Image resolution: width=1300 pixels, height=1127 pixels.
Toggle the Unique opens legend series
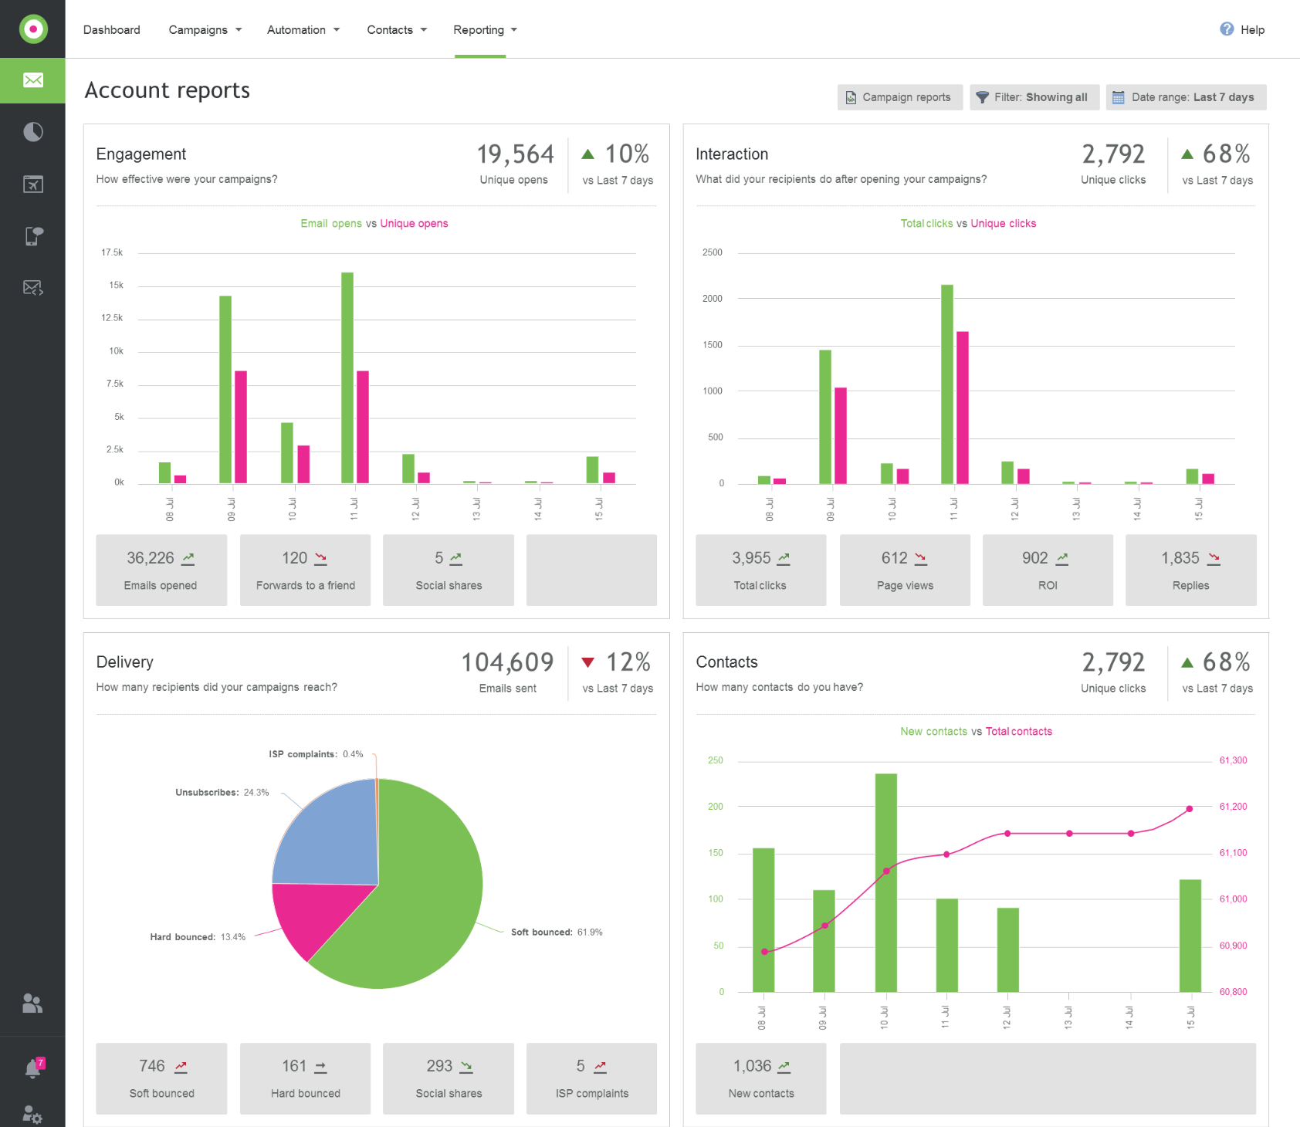414,223
